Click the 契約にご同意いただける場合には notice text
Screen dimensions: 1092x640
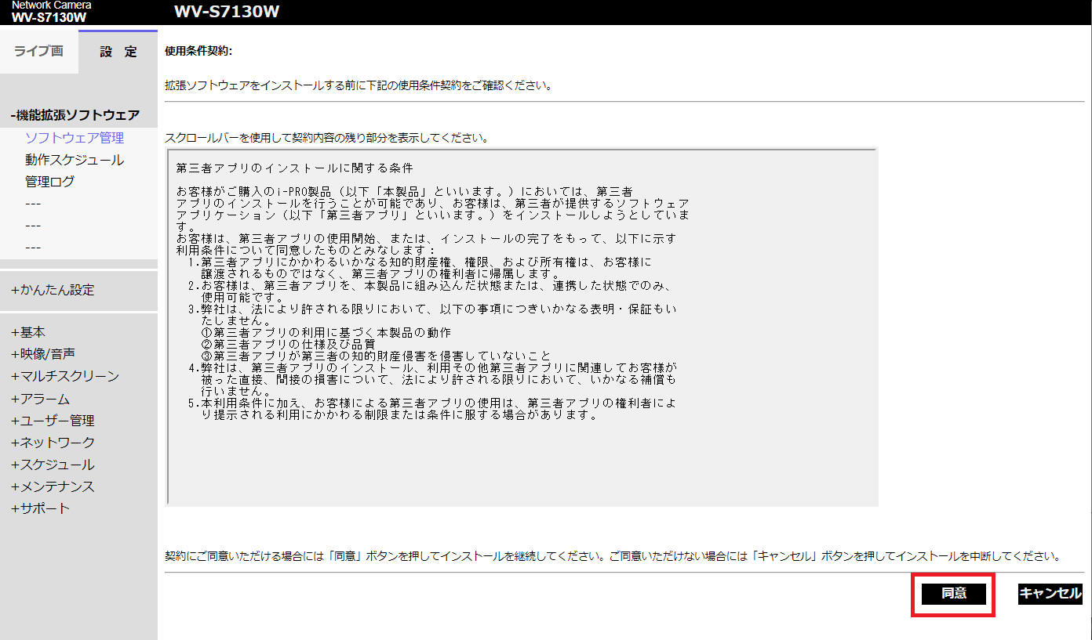coord(613,556)
